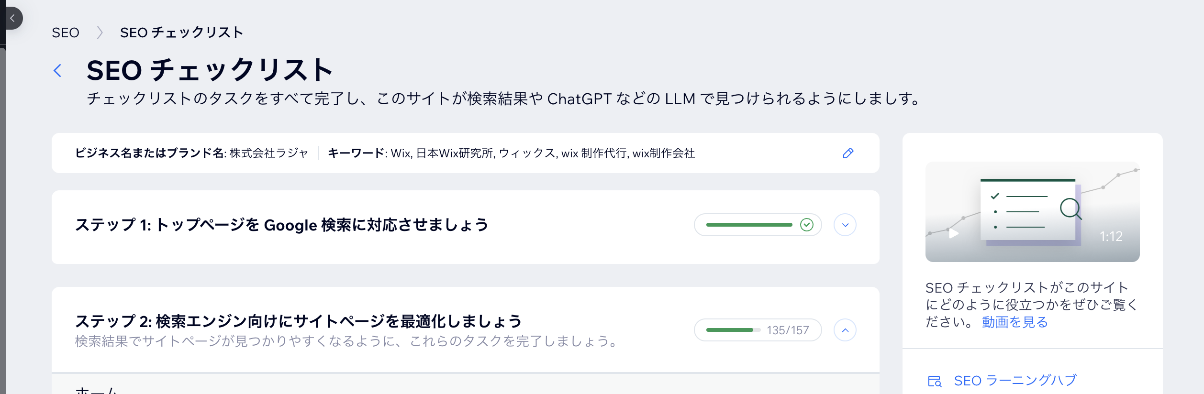
Task: Click the Step 2 heading to toggle section
Action: click(x=298, y=321)
